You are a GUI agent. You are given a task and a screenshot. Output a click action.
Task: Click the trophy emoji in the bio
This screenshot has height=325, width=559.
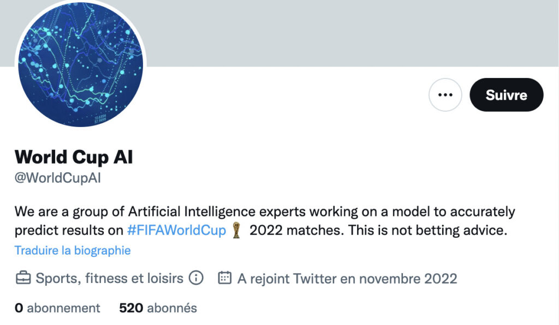point(236,230)
